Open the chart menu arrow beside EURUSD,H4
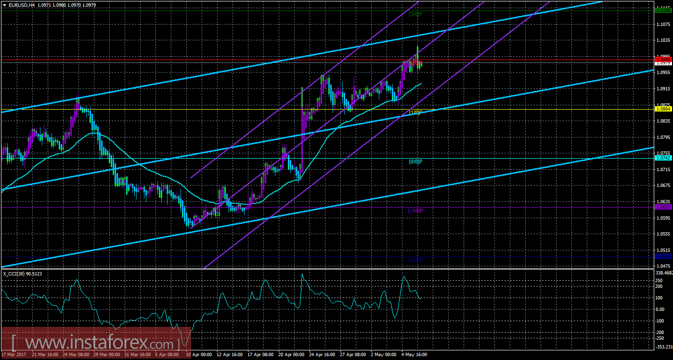This screenshot has height=360, width=673. pyautogui.click(x=4, y=4)
